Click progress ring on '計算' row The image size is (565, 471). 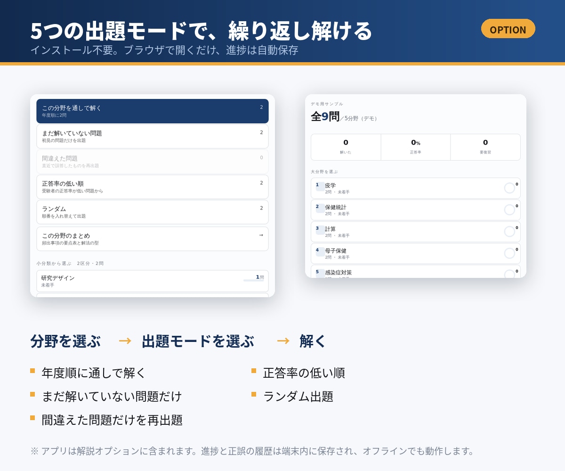point(509,231)
